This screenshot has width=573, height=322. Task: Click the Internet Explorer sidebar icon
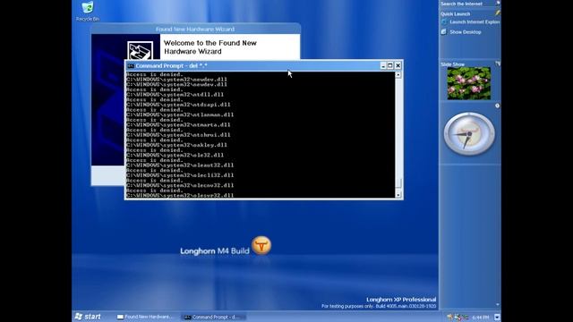[x=444, y=21]
